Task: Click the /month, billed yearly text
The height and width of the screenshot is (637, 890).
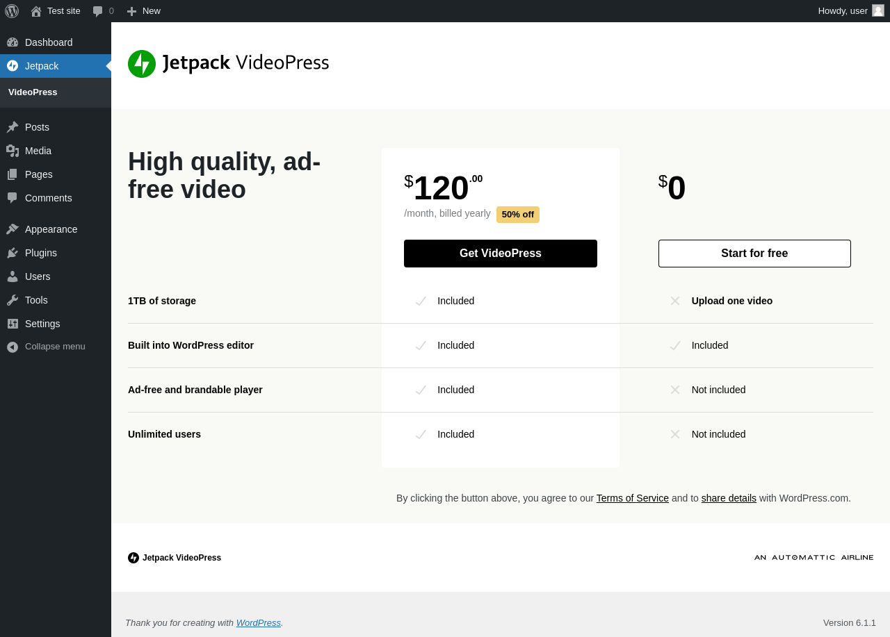Action: tap(447, 213)
